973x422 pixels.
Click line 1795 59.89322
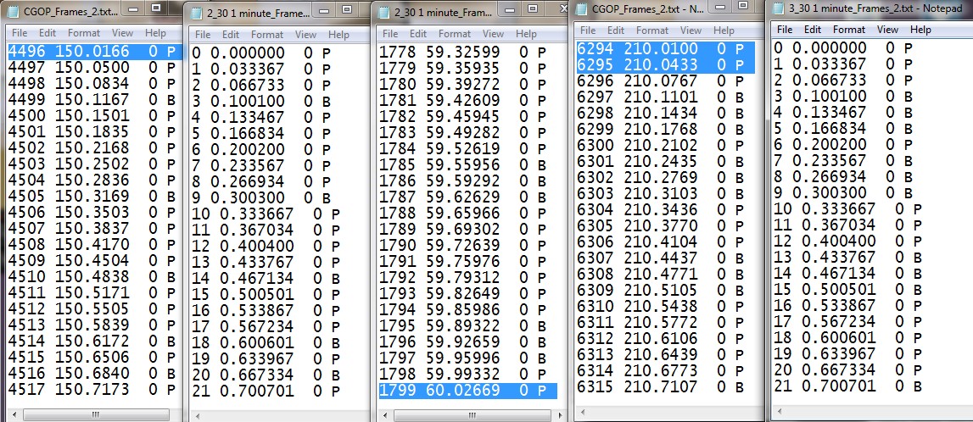pyautogui.click(x=463, y=326)
